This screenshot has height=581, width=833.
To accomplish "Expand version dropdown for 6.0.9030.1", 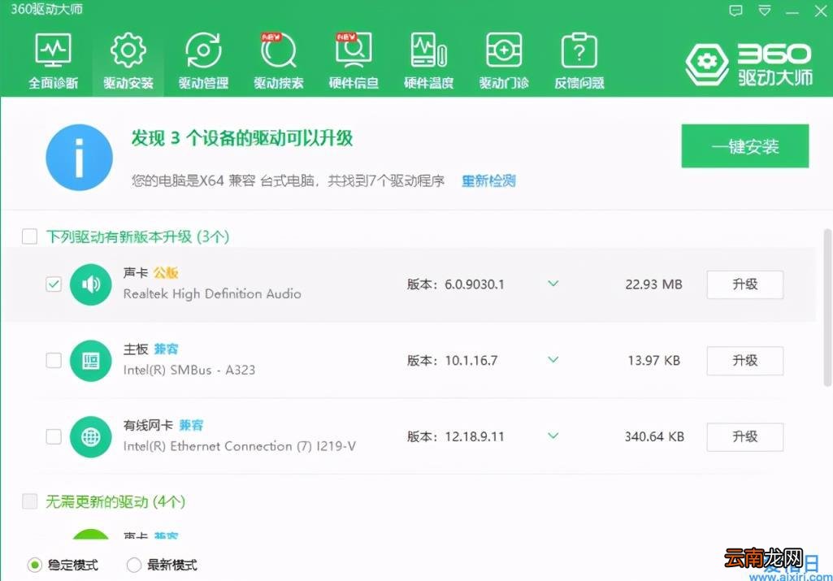I will [553, 284].
